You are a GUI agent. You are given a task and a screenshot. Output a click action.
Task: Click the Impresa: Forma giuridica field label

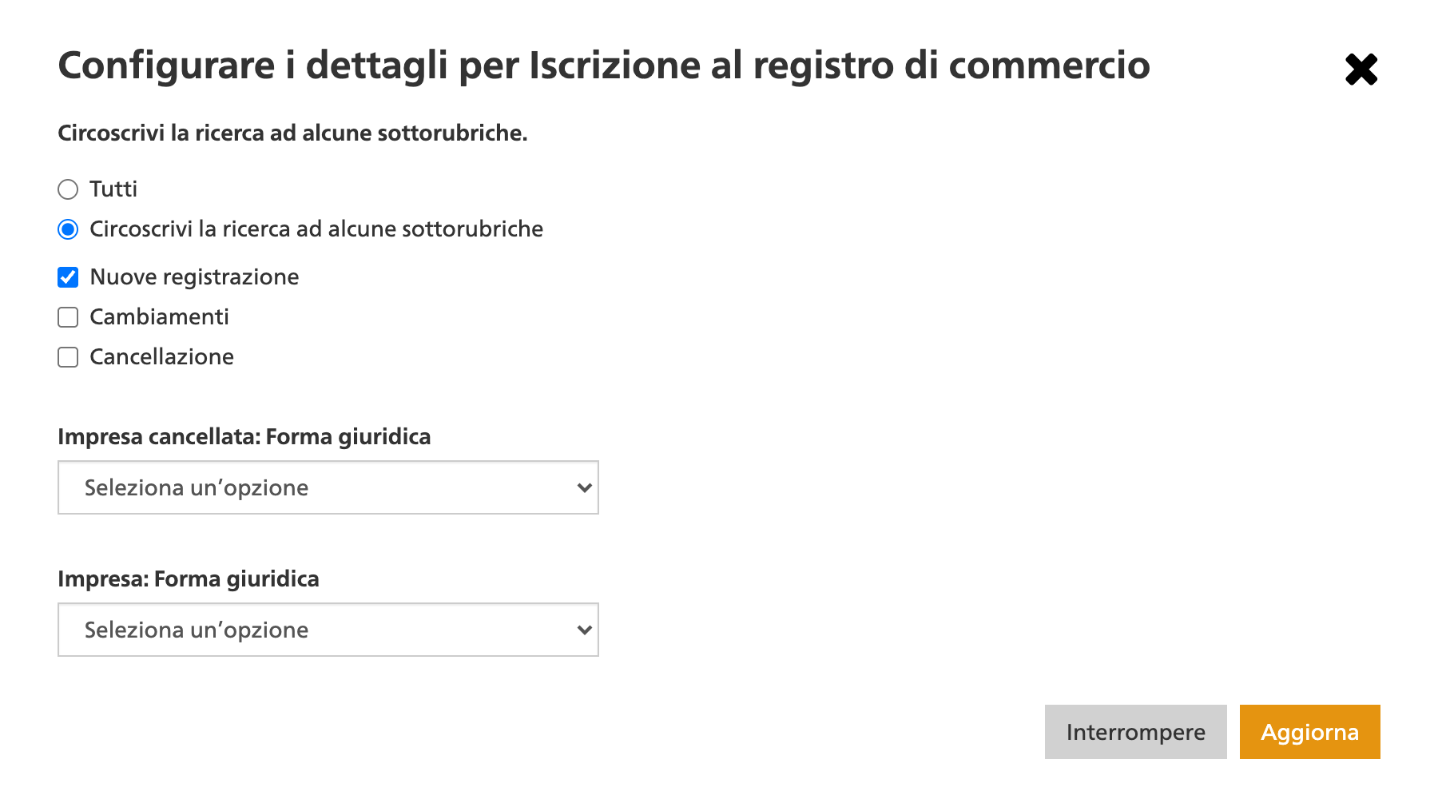pyautogui.click(x=189, y=579)
